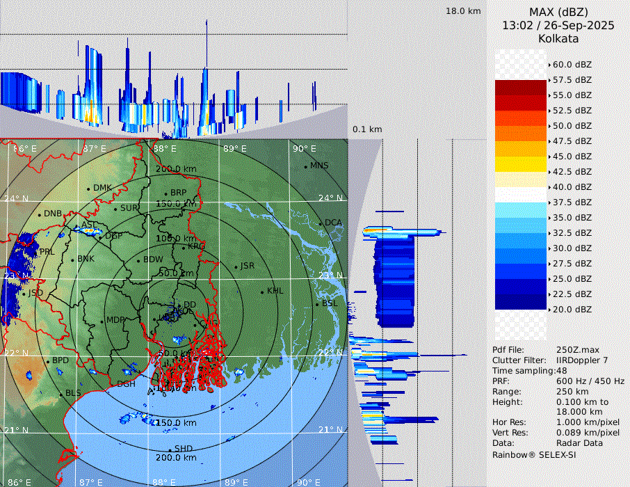Click the 13:02 / 26-Sep-2025 timestamp
The image size is (630, 487).
point(558,25)
